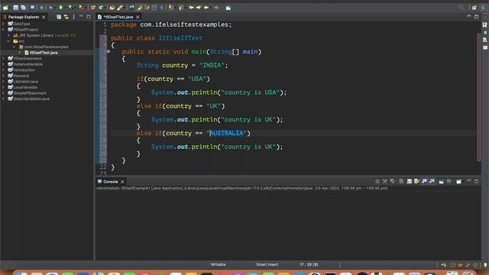Click the Smart Insert status bar entry
489x275 pixels.
coord(267,264)
